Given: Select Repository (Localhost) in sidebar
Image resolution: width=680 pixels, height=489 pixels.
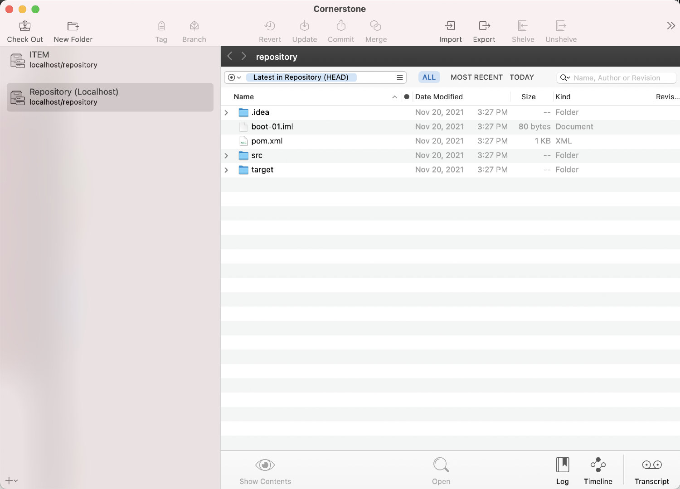Looking at the screenshot, I should click(x=110, y=97).
